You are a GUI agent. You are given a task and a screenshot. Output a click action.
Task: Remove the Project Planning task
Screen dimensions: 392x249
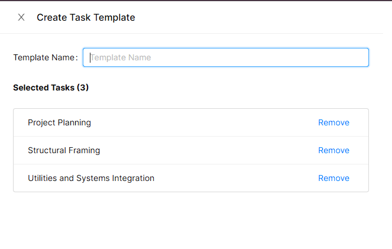point(333,123)
